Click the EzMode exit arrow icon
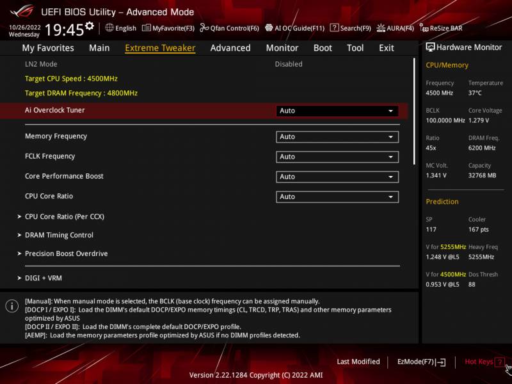Viewport: 512px width, 384px height. [440, 362]
